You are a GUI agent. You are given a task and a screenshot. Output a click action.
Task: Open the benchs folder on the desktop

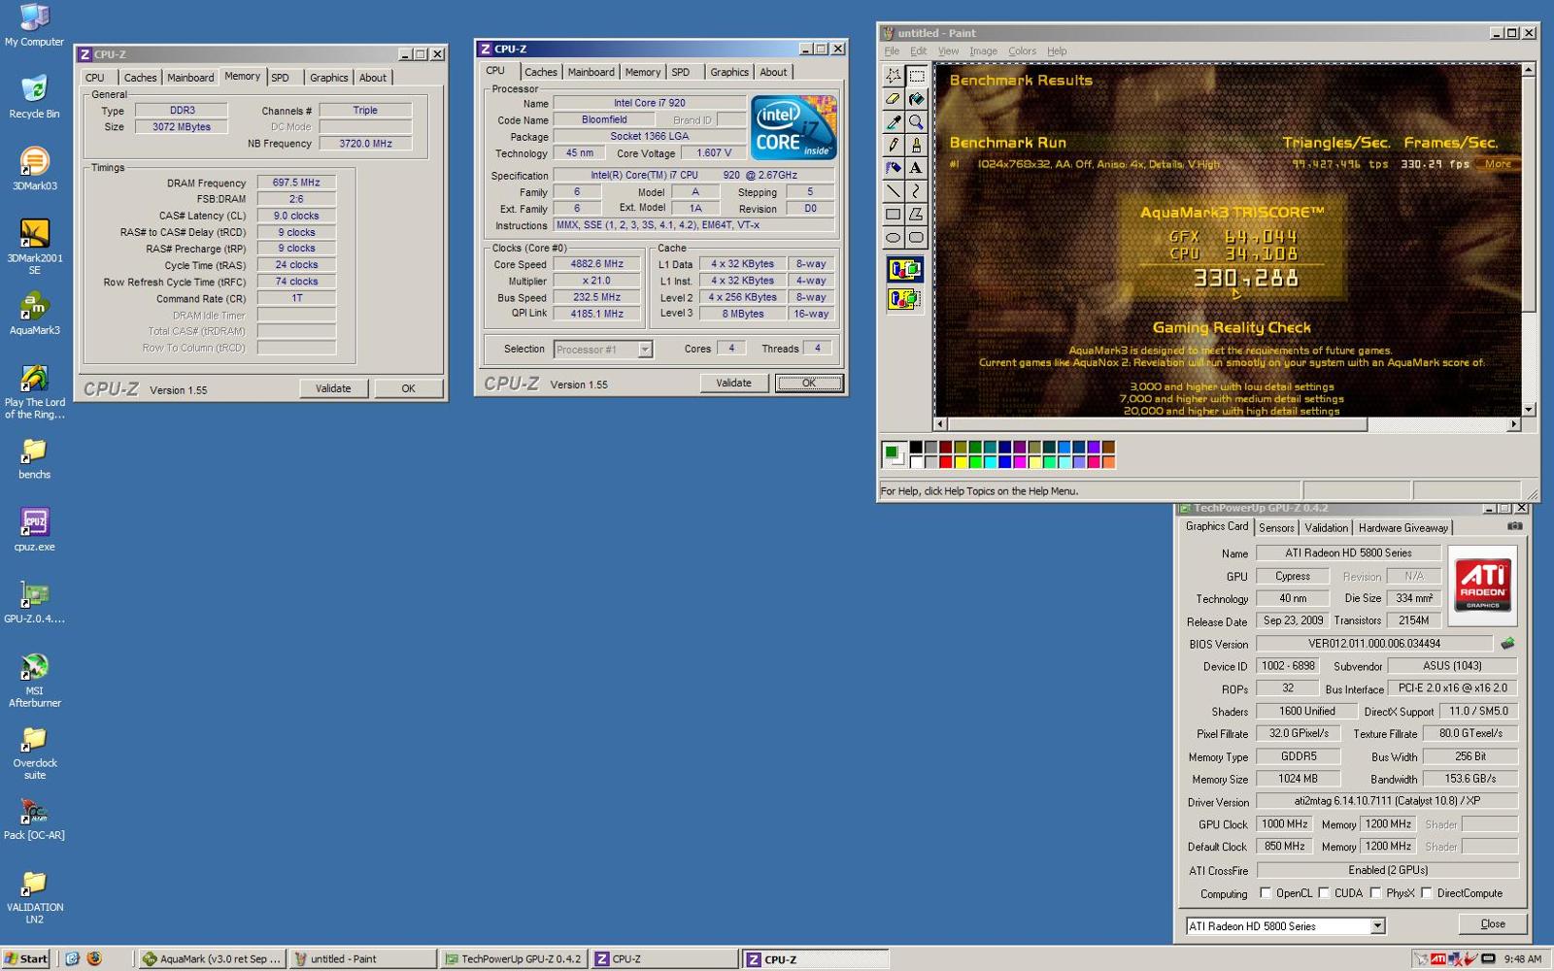coord(34,457)
